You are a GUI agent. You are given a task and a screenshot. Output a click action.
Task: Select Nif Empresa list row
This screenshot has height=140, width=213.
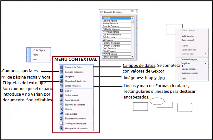[x=117, y=40]
